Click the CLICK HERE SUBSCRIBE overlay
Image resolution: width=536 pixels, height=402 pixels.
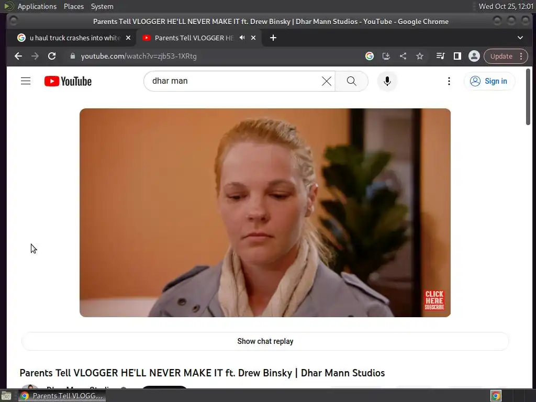coord(434,300)
